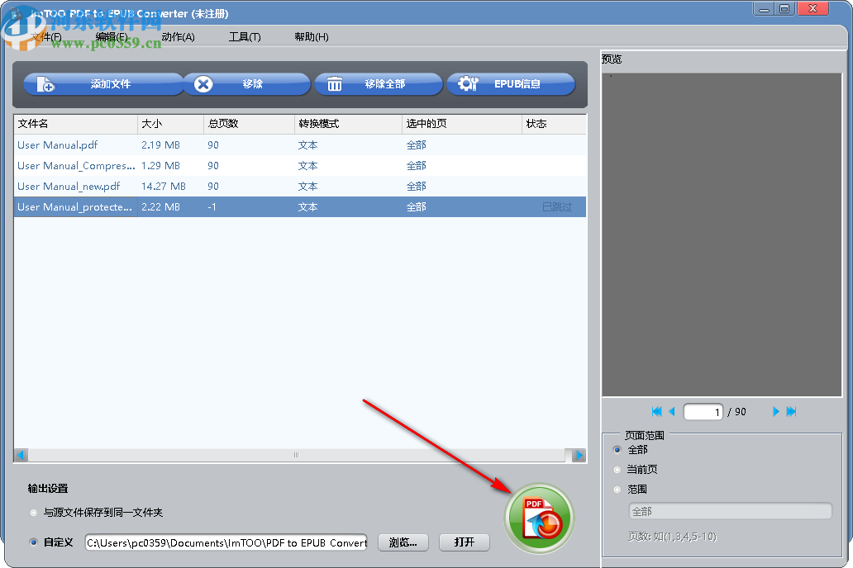Click the 打开 open folder button
853x568 pixels.
(x=465, y=542)
